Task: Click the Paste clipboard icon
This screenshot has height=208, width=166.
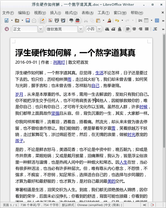Action: tap(98, 20)
